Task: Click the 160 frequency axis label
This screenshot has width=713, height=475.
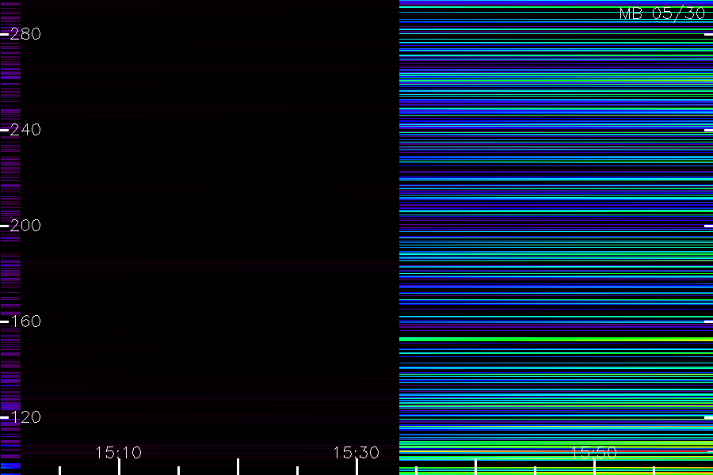Action: tap(25, 321)
